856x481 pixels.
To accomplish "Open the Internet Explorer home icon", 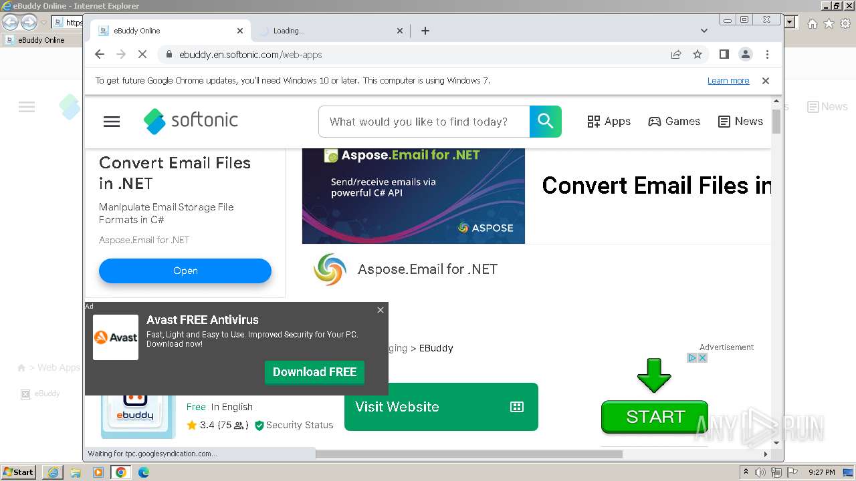I will tap(812, 23).
